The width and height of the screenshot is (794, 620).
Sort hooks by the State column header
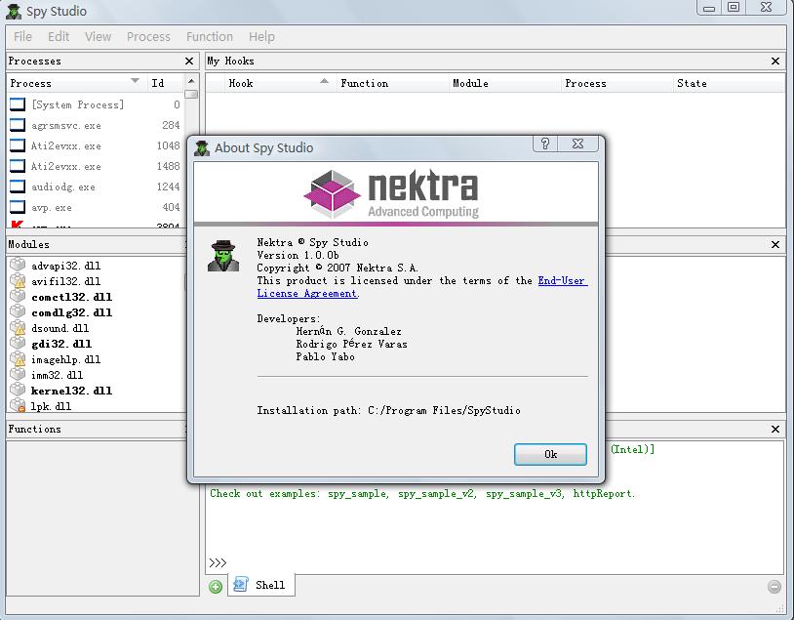pos(729,83)
